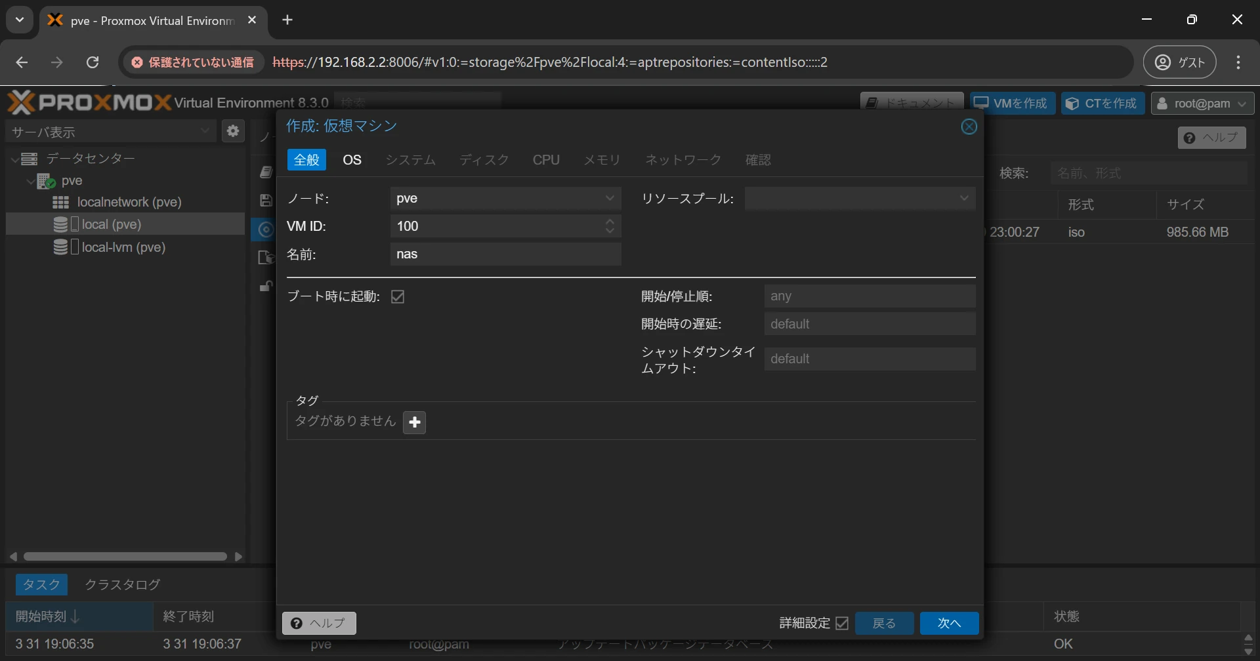Click the tree horizontal scrollbar

pyautogui.click(x=125, y=557)
